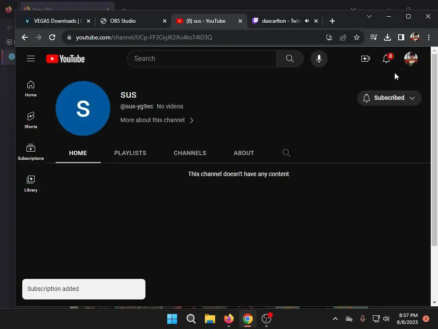This screenshot has height=329, width=438.
Task: Mute the daxcarlton Twitch tab audio
Action: [x=307, y=21]
